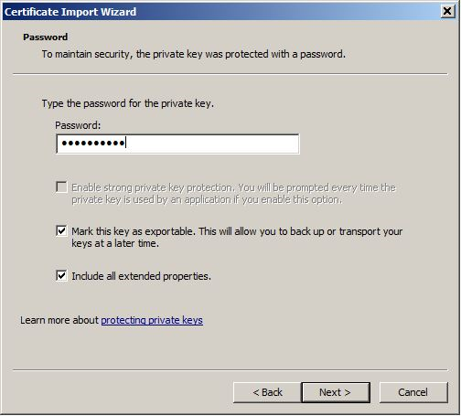Click 'Type the password for the private key' text

tap(128, 103)
